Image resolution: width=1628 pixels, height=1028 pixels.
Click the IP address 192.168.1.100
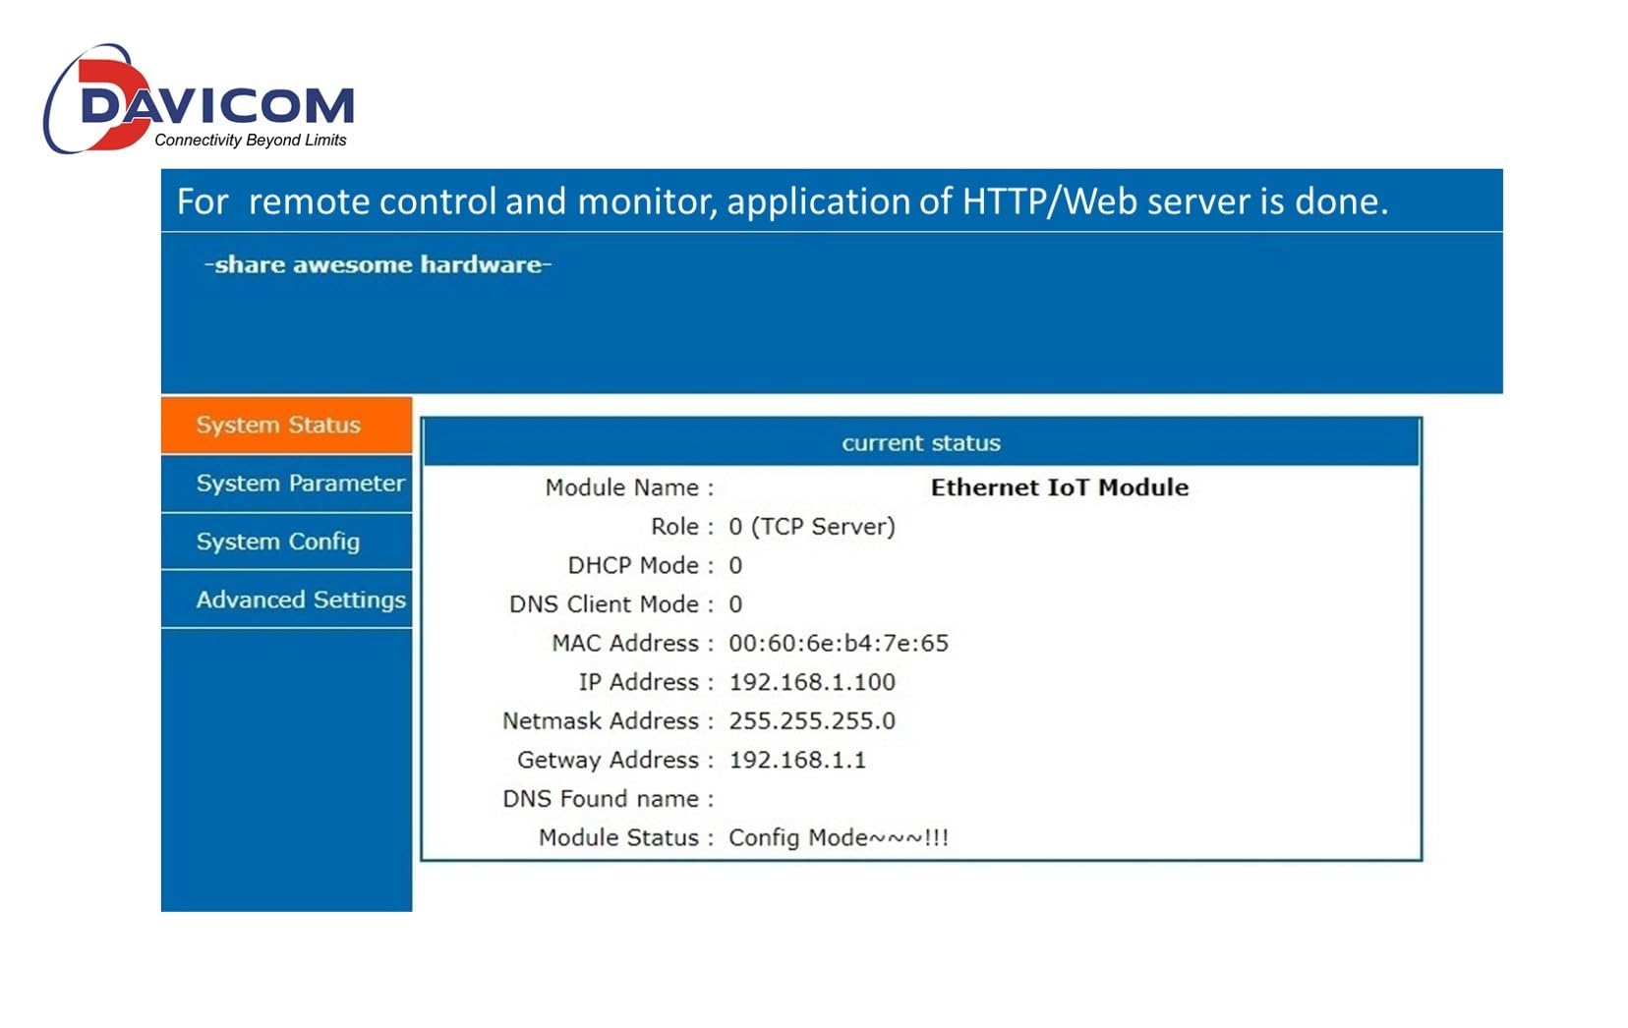[x=812, y=682]
